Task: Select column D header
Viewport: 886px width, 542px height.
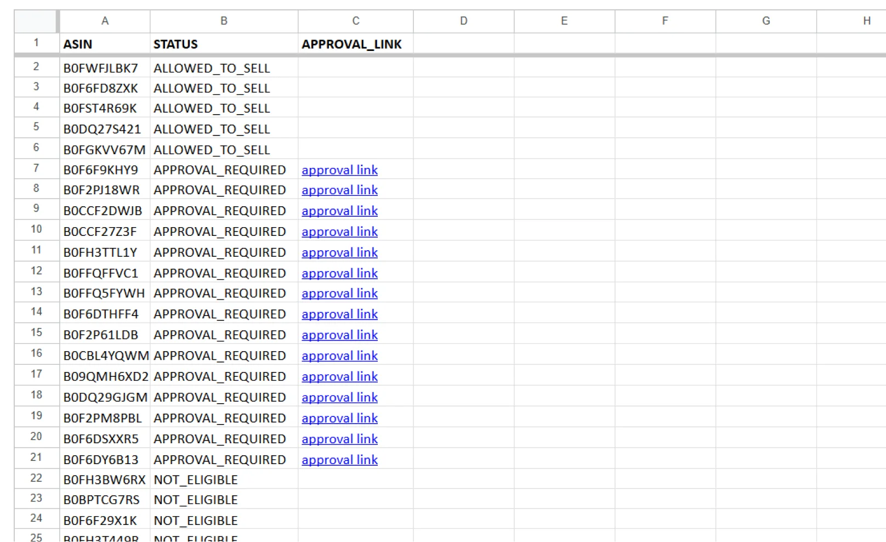Action: click(x=463, y=21)
